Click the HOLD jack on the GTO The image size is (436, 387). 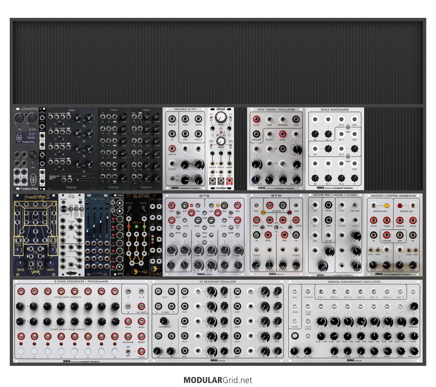pyautogui.click(x=270, y=220)
